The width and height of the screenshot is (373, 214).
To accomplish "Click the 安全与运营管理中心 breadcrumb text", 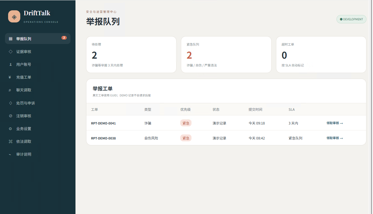I will (x=101, y=12).
